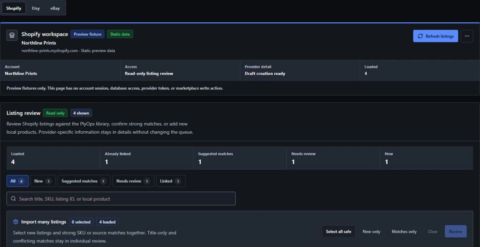Click the Select all safe button
This screenshot has height=247, width=480.
339,231
